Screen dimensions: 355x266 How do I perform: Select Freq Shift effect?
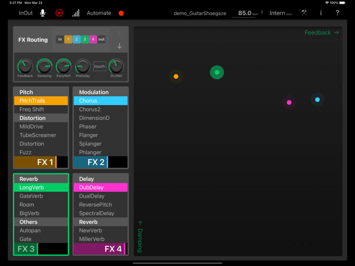[x=41, y=109]
